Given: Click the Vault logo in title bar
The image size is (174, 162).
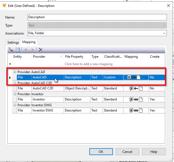Looking at the screenshot, I should 4,6.
